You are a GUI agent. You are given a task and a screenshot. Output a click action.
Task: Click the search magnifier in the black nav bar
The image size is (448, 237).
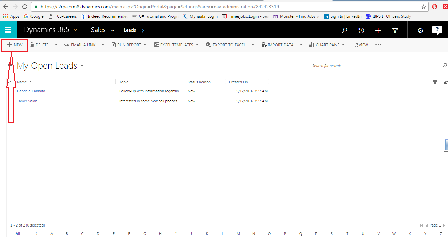(344, 30)
